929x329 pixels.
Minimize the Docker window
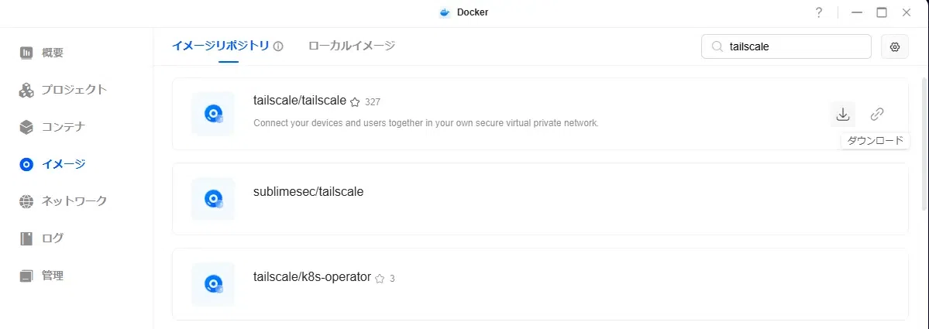857,12
